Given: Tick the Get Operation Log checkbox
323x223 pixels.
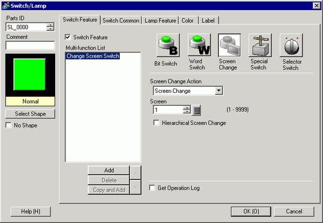Looking at the screenshot, I should (152, 188).
